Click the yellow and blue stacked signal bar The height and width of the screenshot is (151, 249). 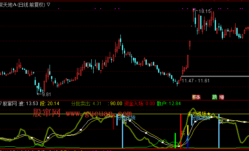point(188,137)
